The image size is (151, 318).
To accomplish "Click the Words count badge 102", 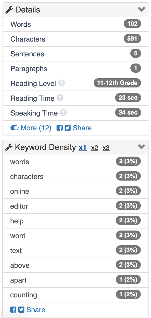I will coord(132,24).
